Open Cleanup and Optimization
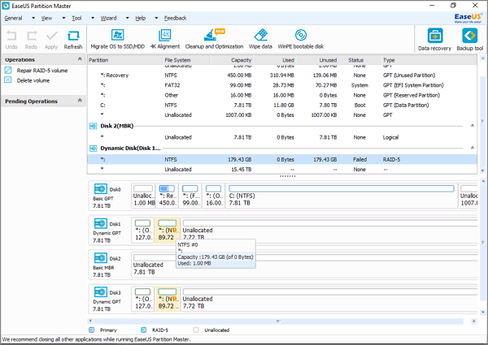Image resolution: width=488 pixels, height=345 pixels. 214,39
